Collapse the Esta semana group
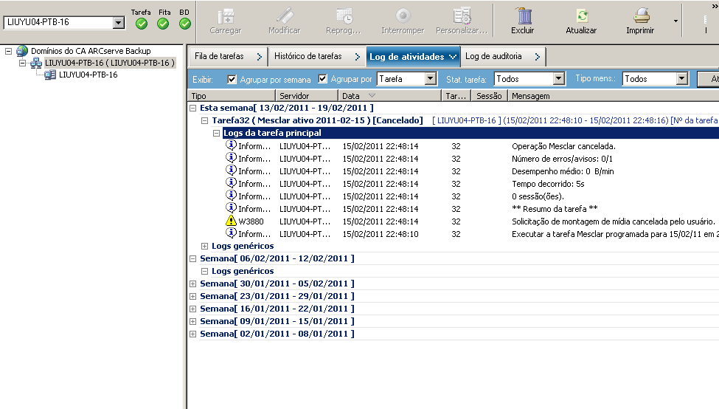 192,108
